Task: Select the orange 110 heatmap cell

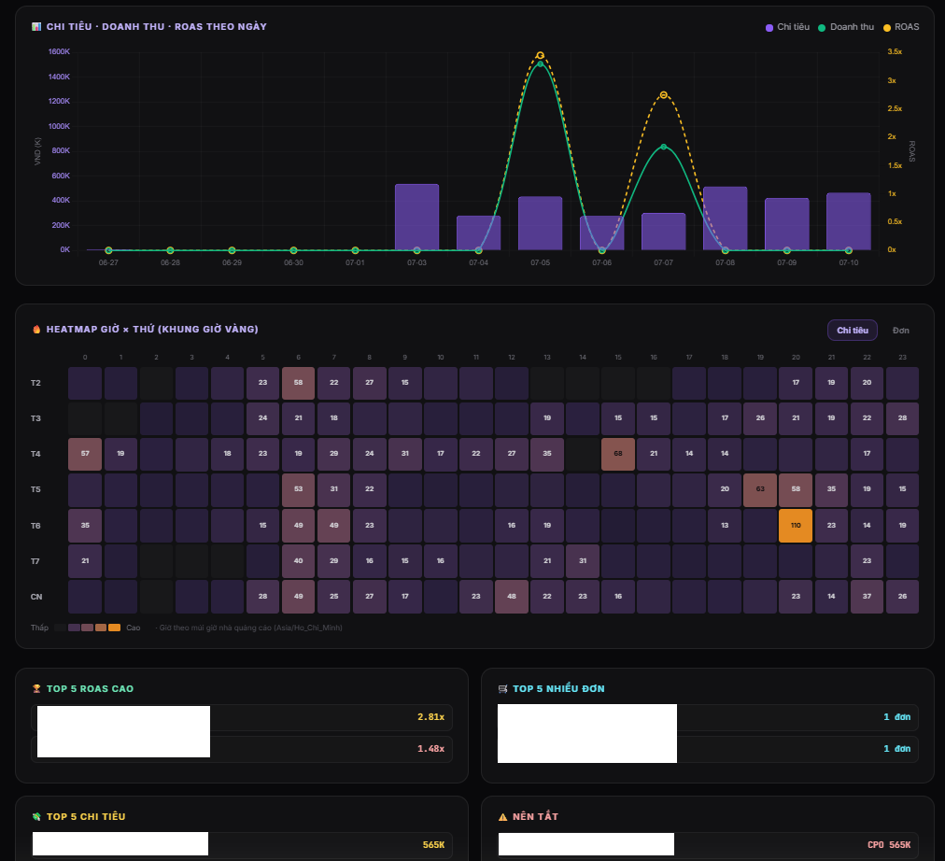Action: click(x=796, y=526)
